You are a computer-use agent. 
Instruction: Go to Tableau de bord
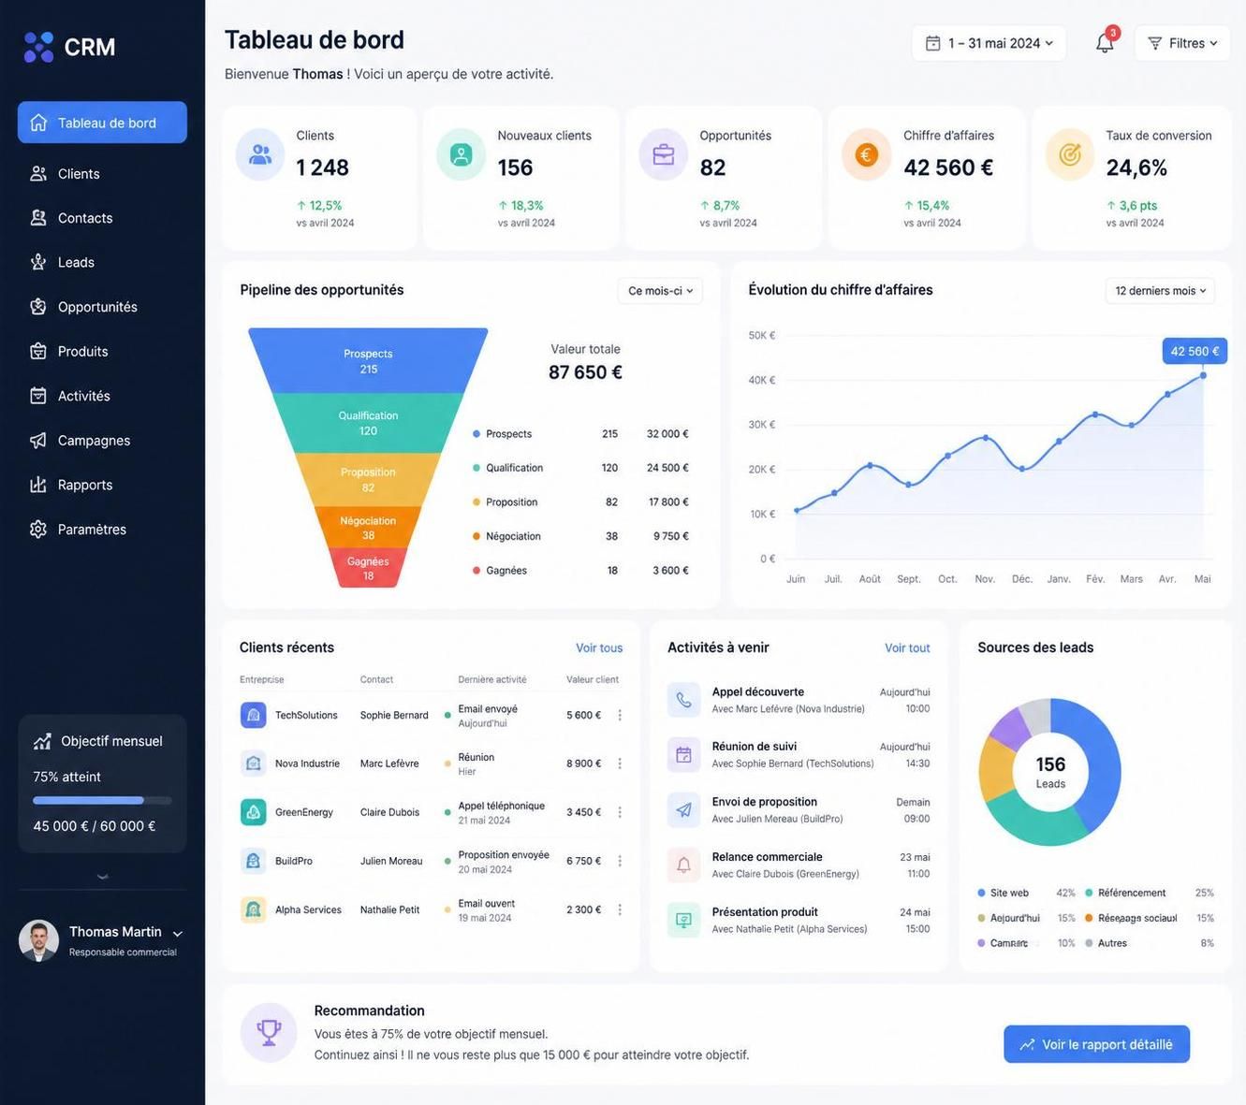[102, 123]
